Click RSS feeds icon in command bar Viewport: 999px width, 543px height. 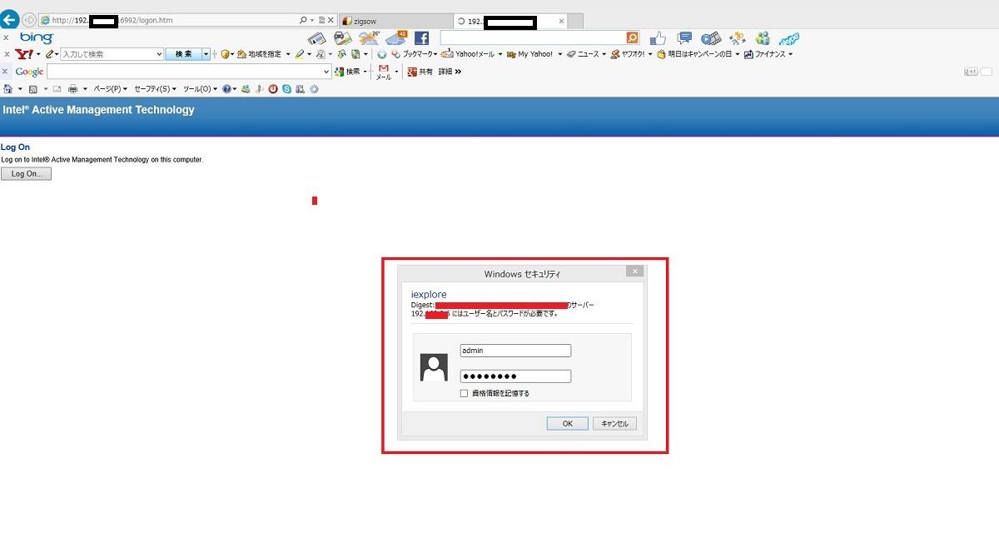click(33, 88)
